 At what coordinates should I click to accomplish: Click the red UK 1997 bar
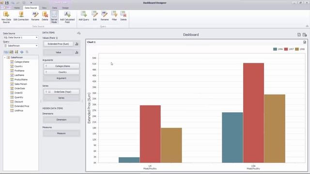[x=150, y=134]
